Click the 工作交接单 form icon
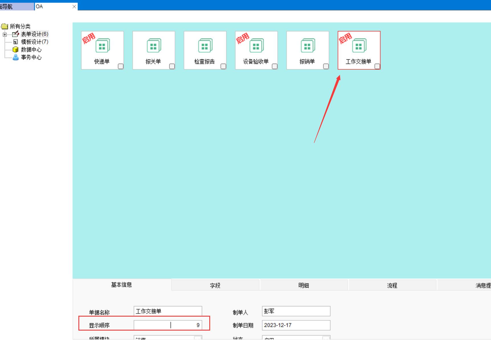The width and height of the screenshot is (491, 340). click(x=359, y=46)
